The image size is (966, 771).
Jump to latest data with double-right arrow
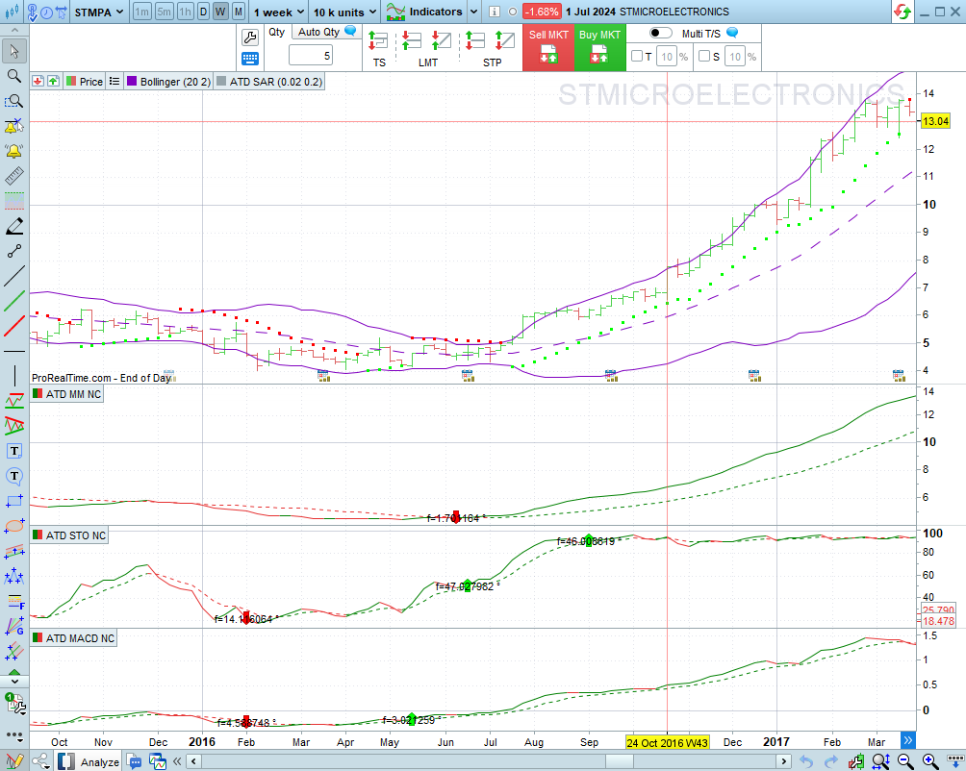click(907, 739)
